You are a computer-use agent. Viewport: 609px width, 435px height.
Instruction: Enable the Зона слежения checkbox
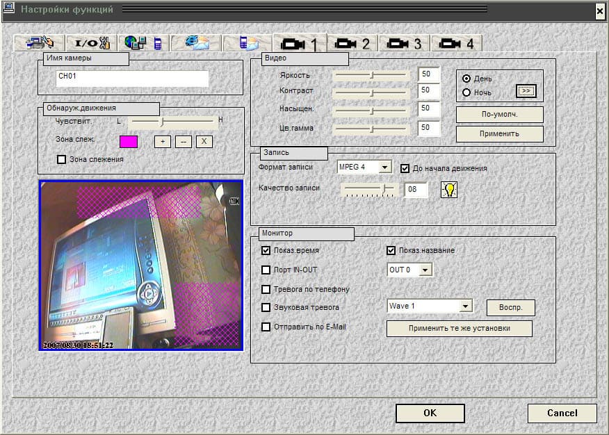61,160
